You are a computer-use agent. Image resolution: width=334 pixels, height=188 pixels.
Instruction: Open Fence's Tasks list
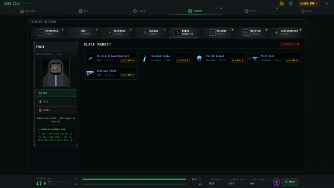(x=56, y=110)
